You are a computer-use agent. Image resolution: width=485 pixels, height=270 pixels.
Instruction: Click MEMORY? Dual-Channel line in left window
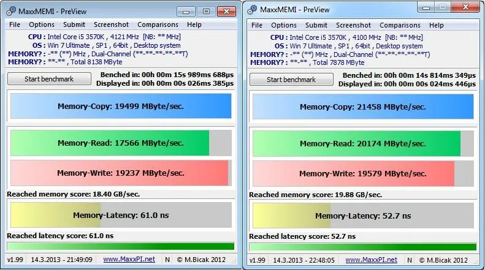pos(97,54)
